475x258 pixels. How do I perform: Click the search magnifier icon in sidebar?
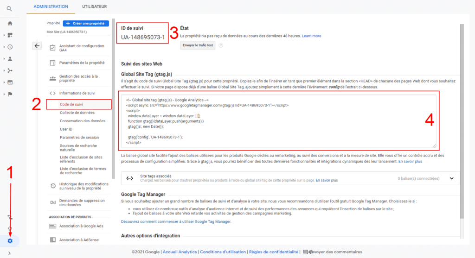pos(10,9)
